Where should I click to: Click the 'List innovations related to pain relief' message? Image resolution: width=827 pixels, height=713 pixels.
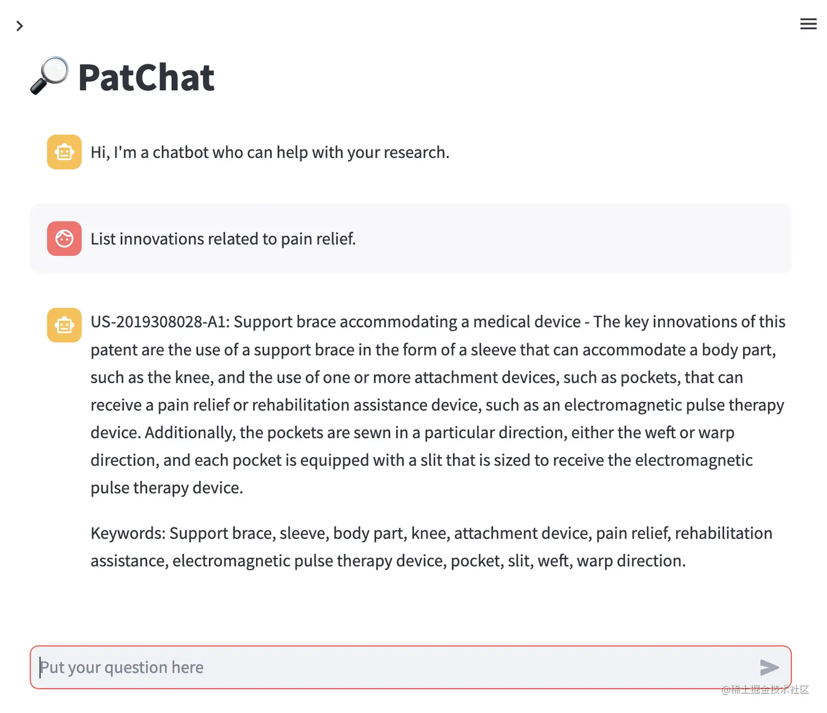click(223, 239)
